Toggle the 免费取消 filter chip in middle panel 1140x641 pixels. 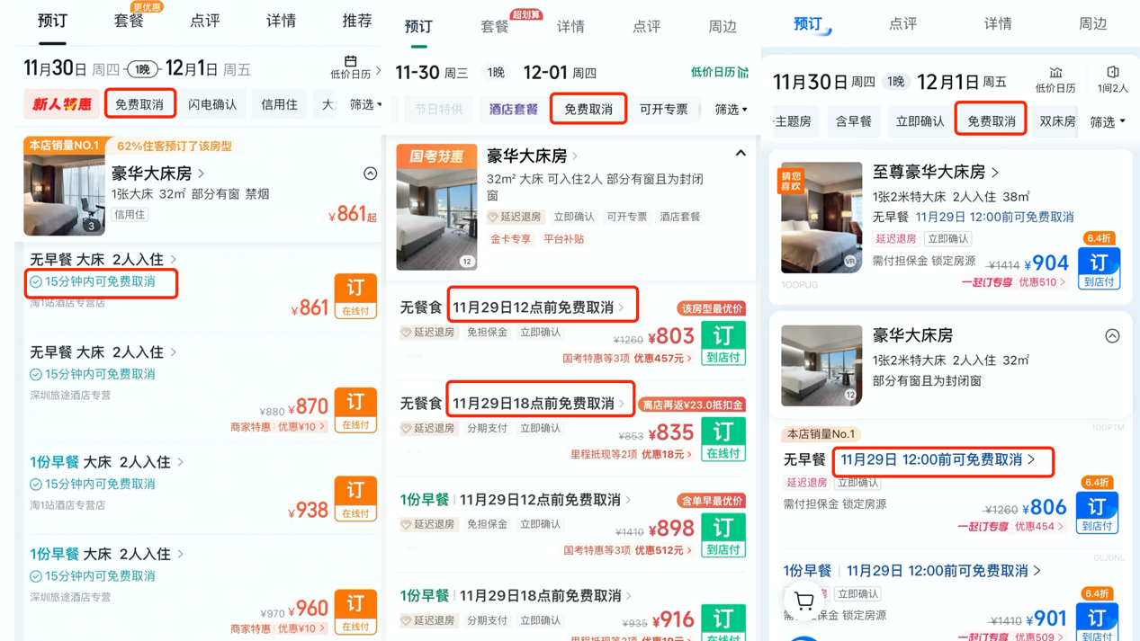pos(588,109)
